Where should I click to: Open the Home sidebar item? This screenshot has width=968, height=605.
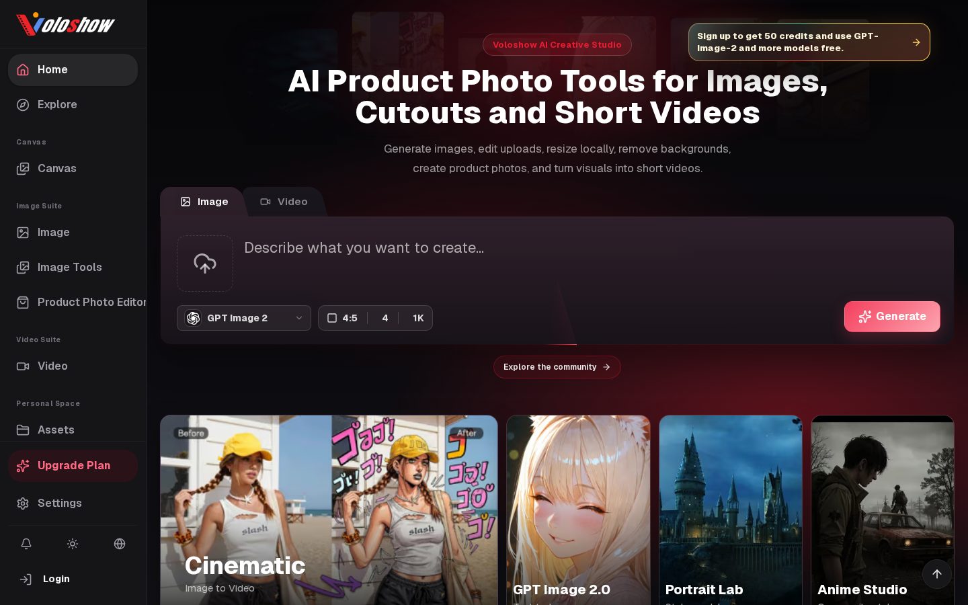73,70
